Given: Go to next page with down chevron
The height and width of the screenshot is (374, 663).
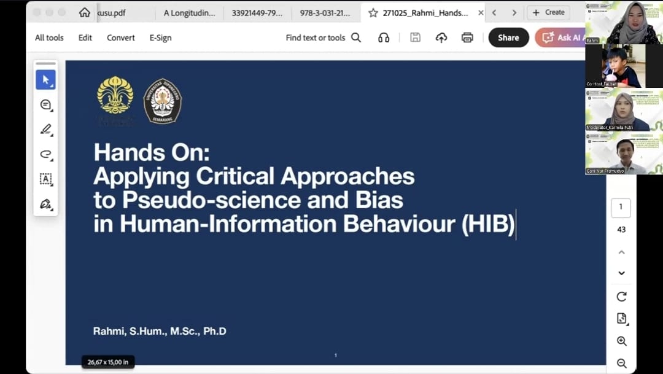Looking at the screenshot, I should (x=621, y=273).
